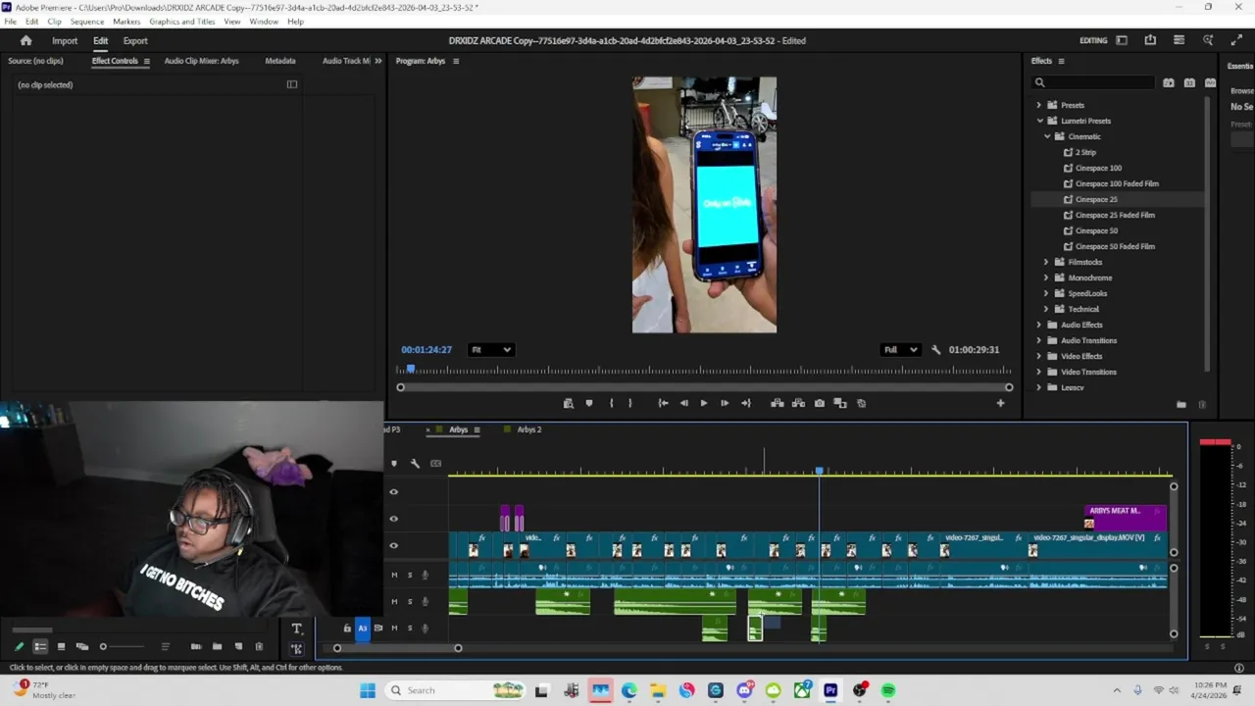Solo the second audio track

[x=410, y=602]
